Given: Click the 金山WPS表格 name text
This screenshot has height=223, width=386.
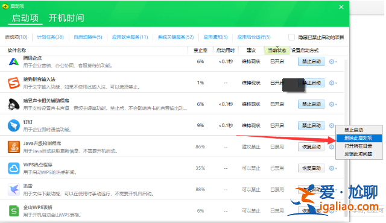Looking at the screenshot, I should [x=37, y=207].
